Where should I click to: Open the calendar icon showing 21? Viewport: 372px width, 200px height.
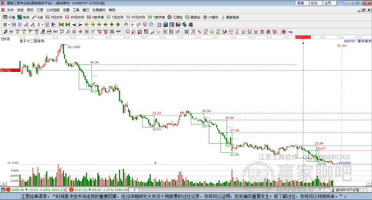[159, 25]
